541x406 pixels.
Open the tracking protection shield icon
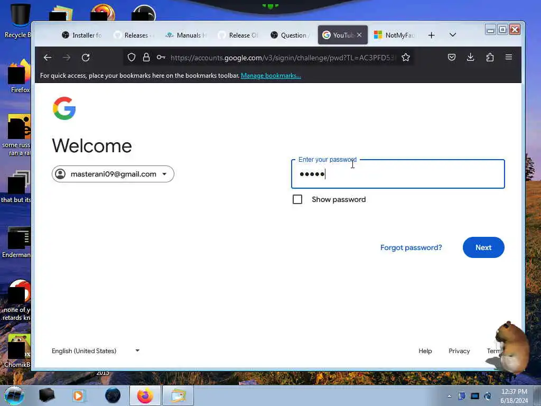coord(132,57)
